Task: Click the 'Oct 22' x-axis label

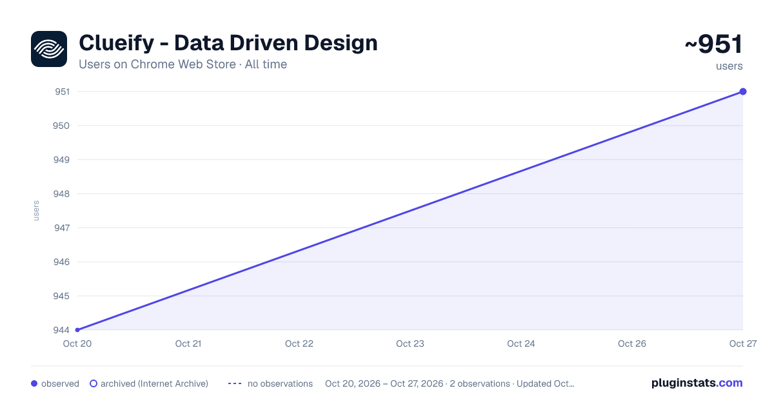Action: [299, 343]
